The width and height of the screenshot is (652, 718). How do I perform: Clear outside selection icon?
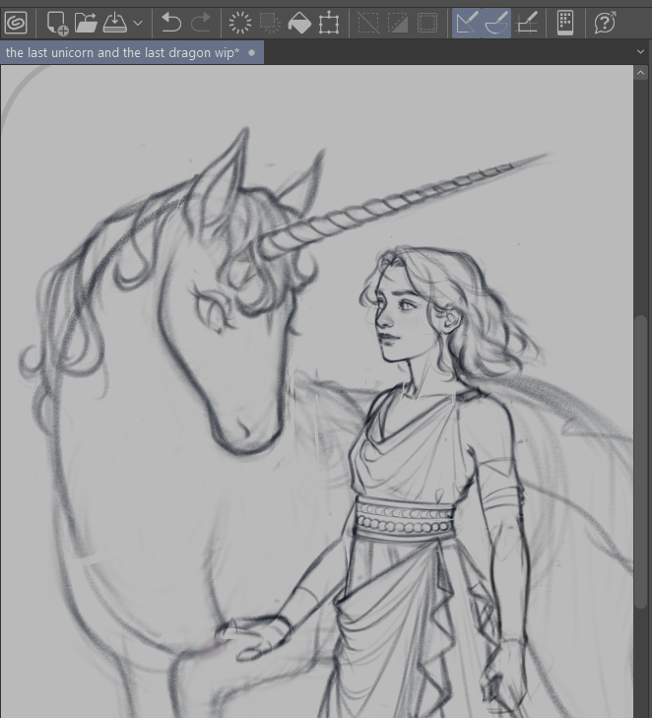270,23
